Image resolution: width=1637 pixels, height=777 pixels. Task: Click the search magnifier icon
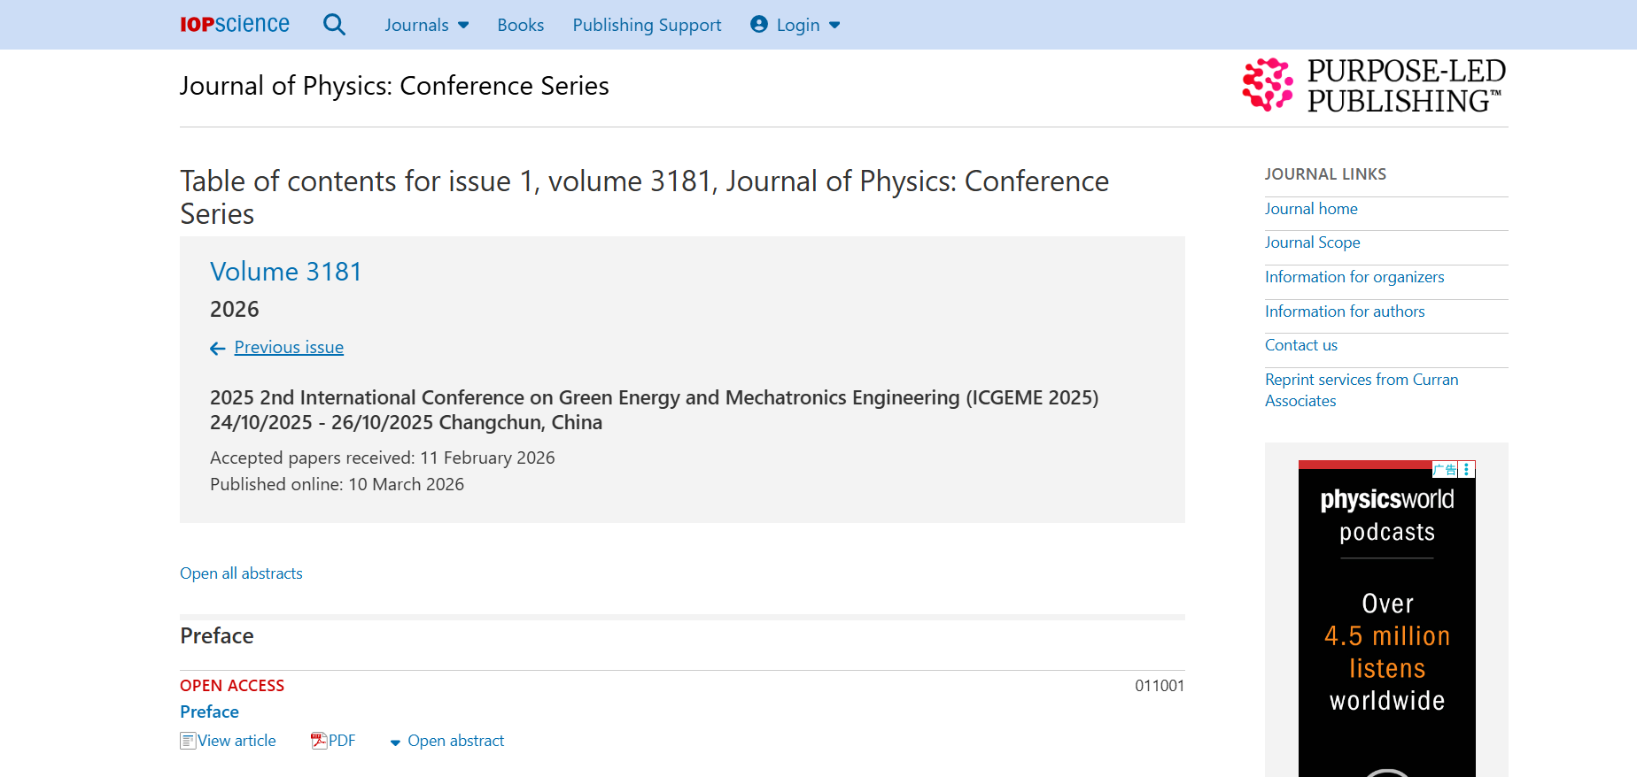tap(334, 25)
